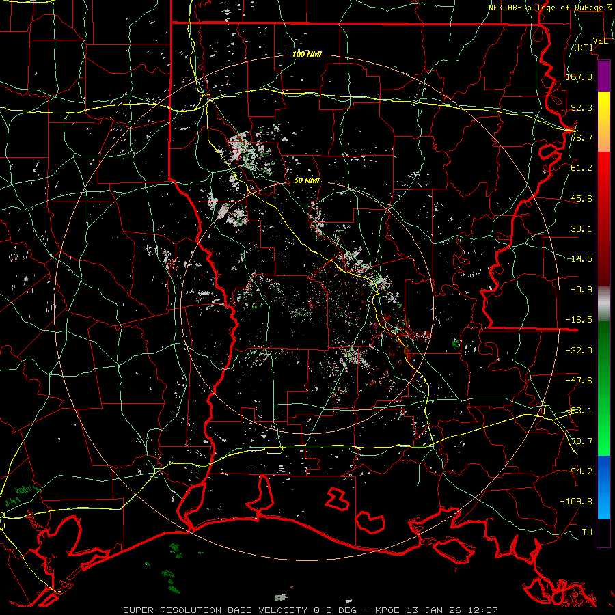Click the gray segment of the color bar
The width and height of the screenshot is (615, 615).
pos(603,303)
